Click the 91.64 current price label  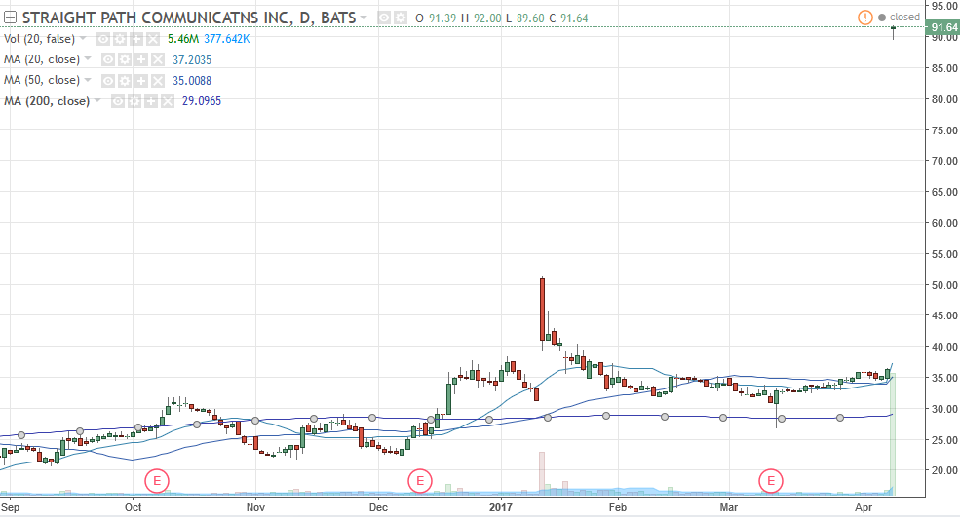click(942, 27)
